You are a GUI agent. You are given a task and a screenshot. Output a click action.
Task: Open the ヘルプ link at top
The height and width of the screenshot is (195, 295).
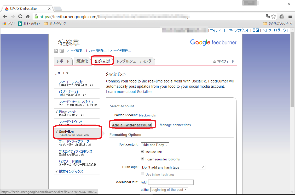[267, 30]
